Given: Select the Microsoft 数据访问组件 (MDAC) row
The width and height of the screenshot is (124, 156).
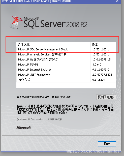Looking at the screenshot, I should pos(66,59).
